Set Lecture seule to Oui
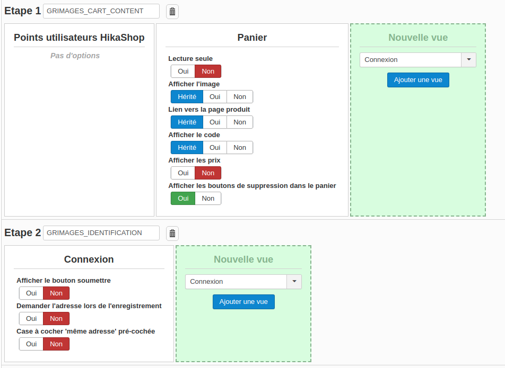Image resolution: width=505 pixels, height=368 pixels. click(183, 71)
